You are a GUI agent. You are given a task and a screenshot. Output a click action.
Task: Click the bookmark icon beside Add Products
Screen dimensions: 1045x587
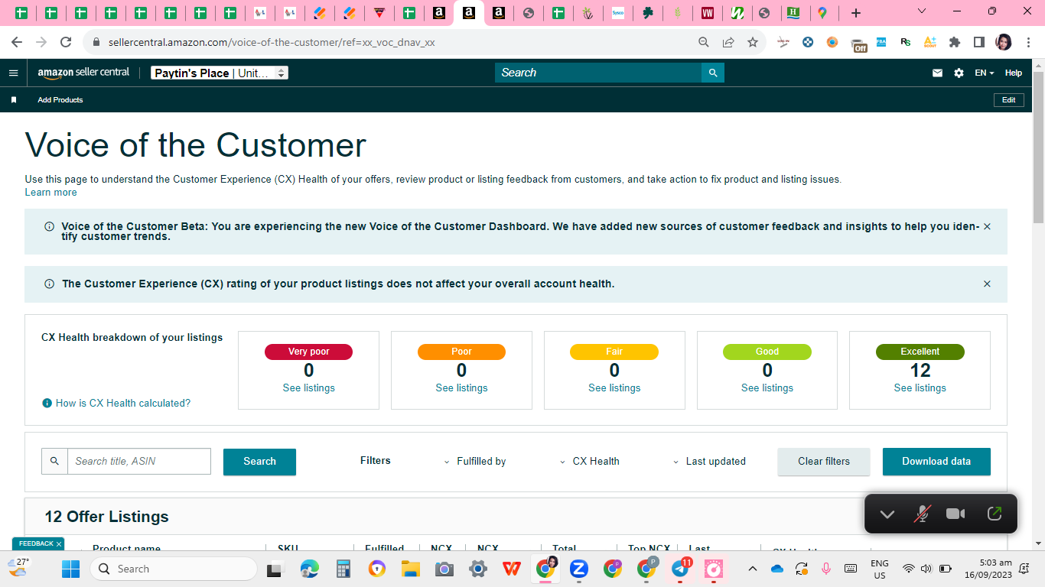pos(14,100)
